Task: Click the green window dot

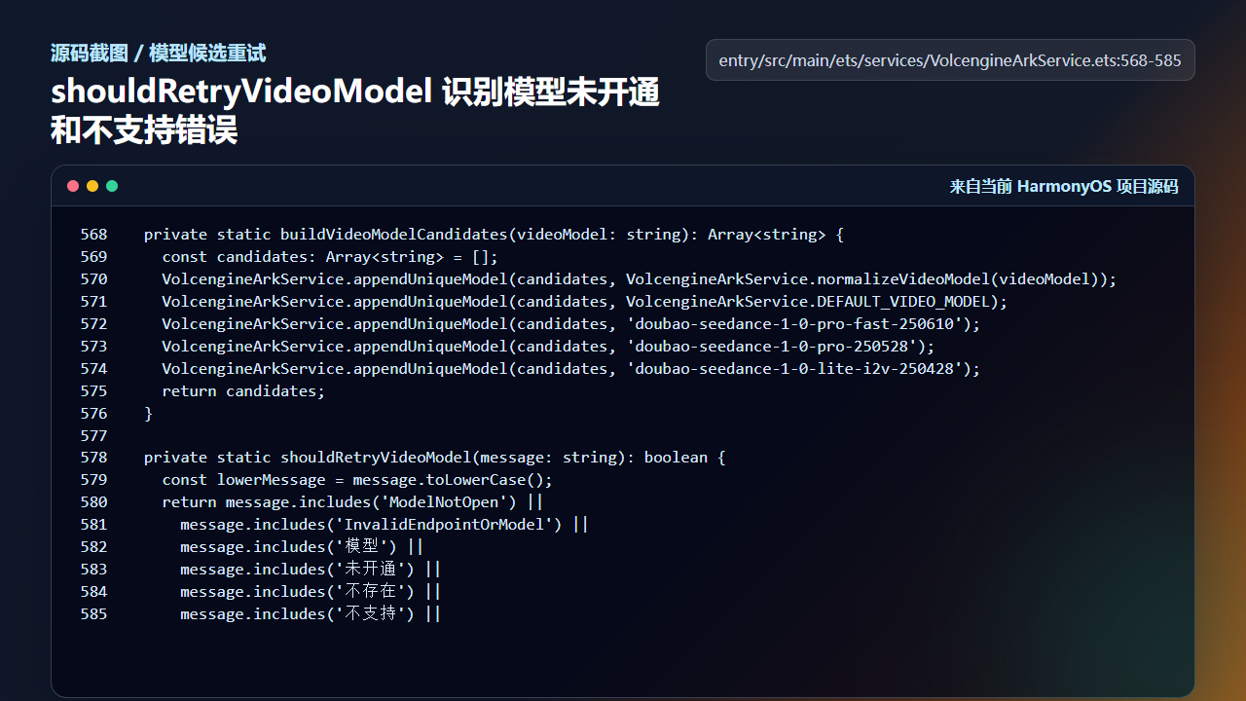Action: tap(112, 186)
